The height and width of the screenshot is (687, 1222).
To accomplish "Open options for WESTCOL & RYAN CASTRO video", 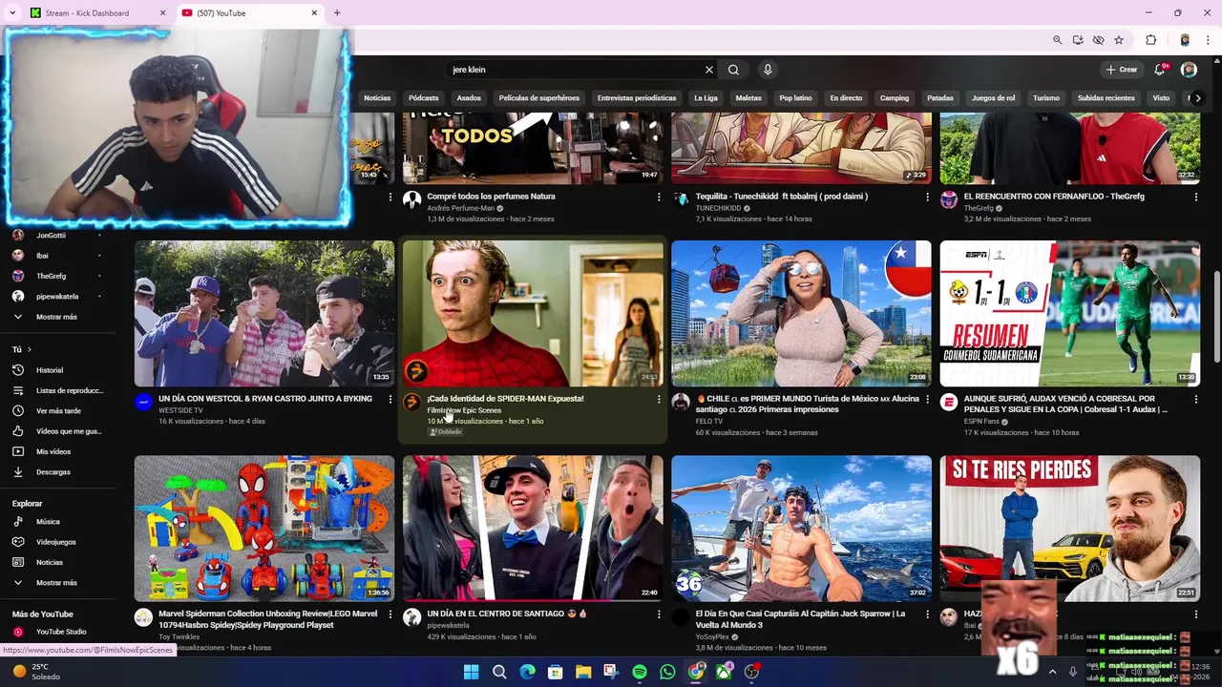I will click(390, 399).
